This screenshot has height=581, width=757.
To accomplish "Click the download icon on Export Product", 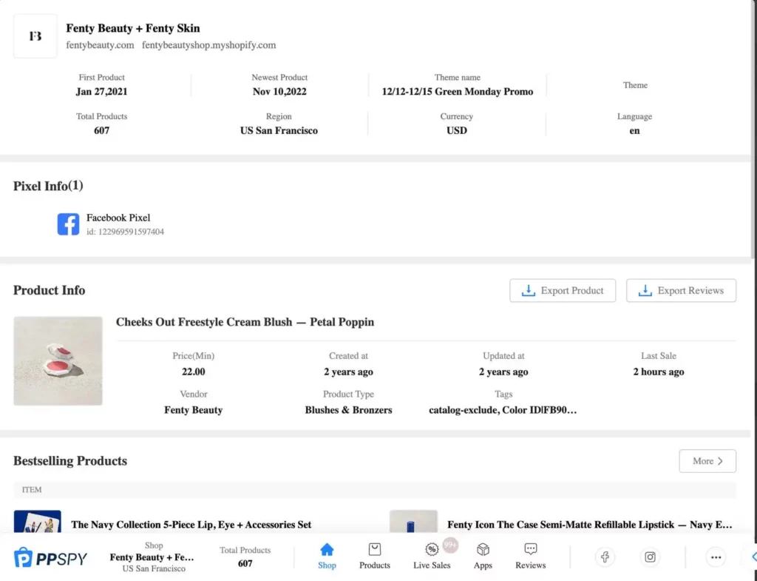I will tap(528, 290).
